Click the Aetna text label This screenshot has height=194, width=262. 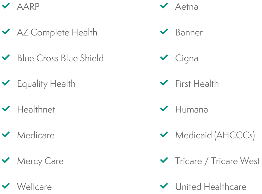(187, 7)
